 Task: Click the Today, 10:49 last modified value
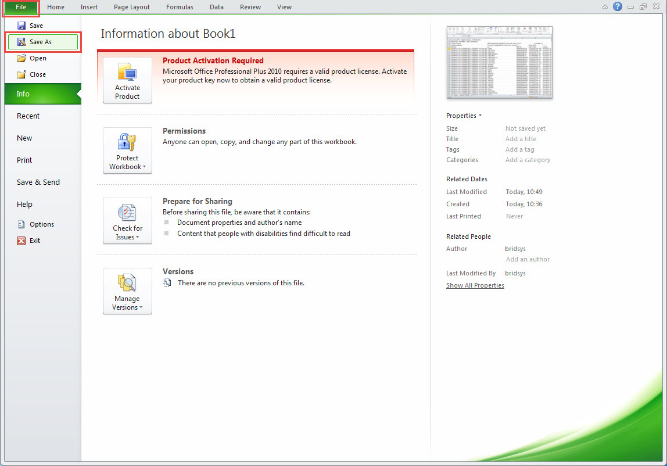(x=524, y=192)
